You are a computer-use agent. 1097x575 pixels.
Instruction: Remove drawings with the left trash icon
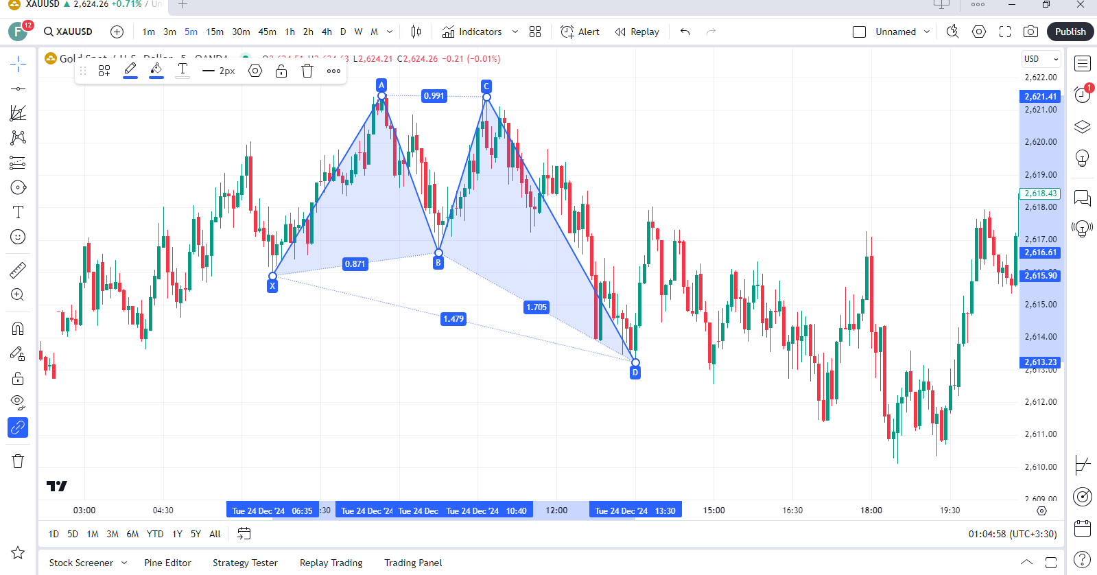[18, 461]
